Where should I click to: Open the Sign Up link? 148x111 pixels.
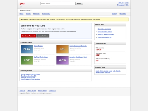pos(121,3)
